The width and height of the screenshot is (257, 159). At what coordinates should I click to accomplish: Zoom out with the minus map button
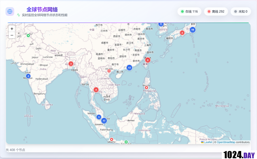click(12, 35)
